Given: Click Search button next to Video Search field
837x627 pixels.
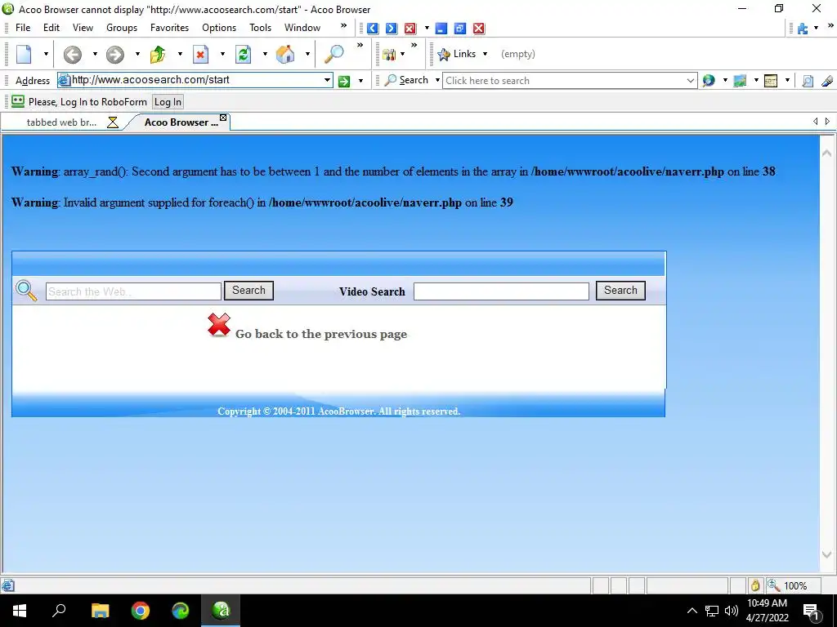Looking at the screenshot, I should coord(620,291).
